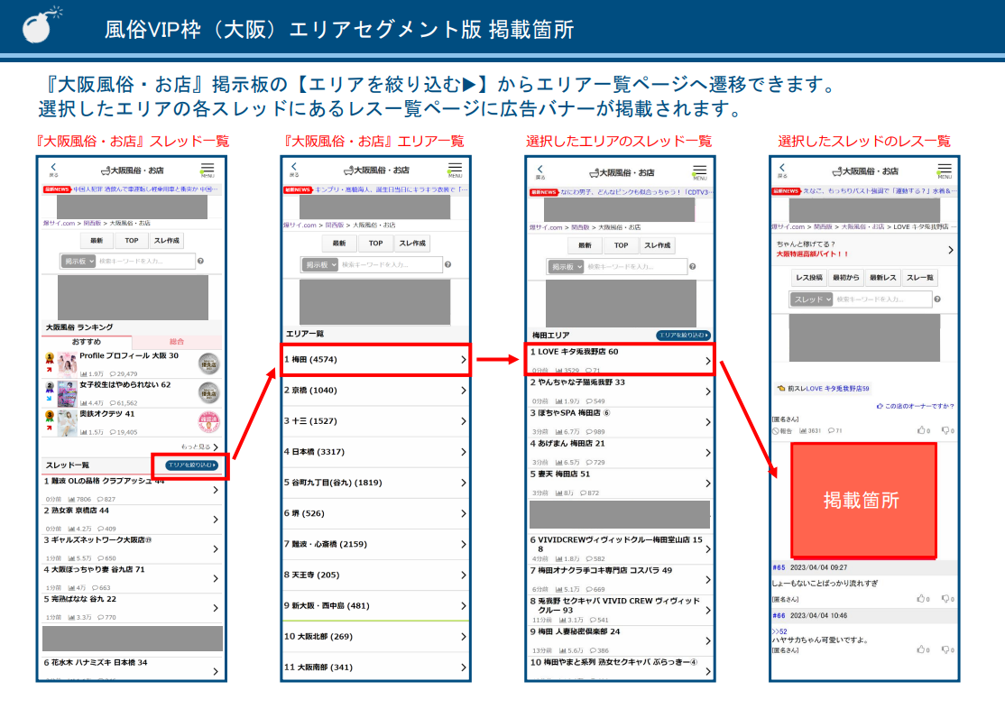Thumbs-up post #66 ハヤサカちゃん
The image size is (1005, 709).
[x=923, y=649]
